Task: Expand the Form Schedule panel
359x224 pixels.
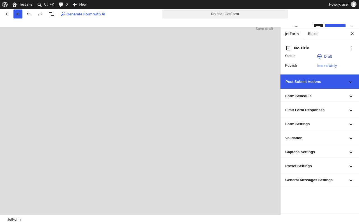Action: 320,96
